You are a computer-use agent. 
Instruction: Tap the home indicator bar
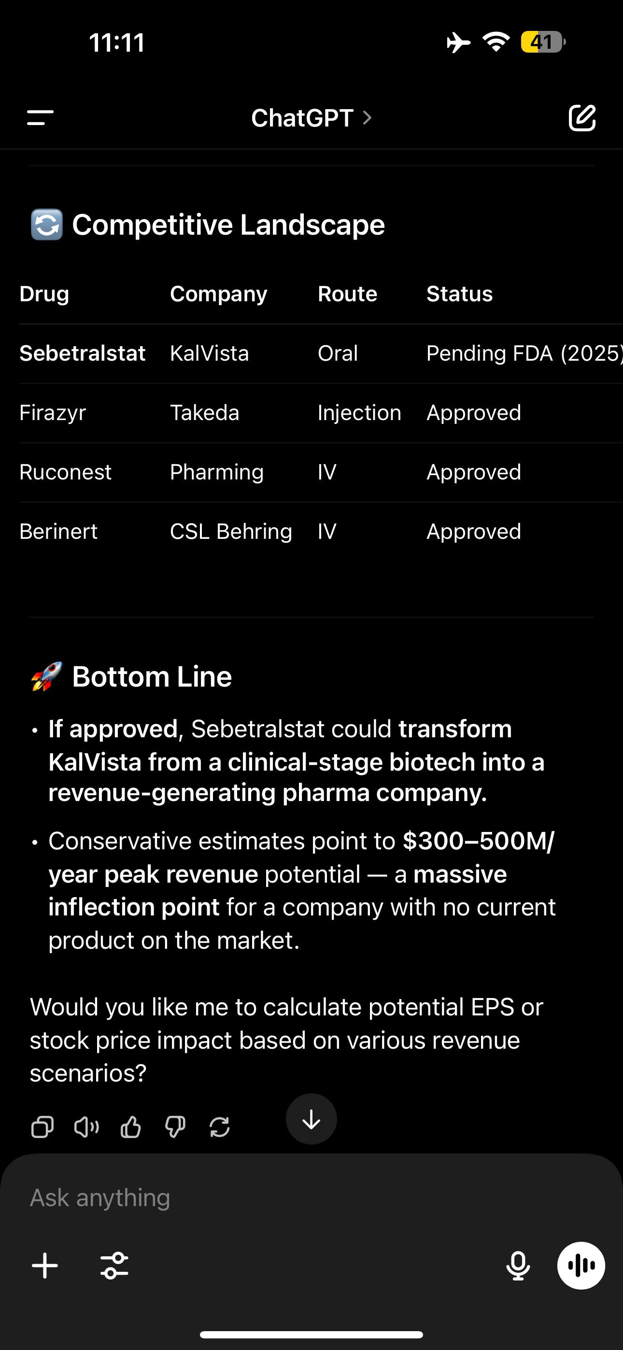click(311, 1334)
